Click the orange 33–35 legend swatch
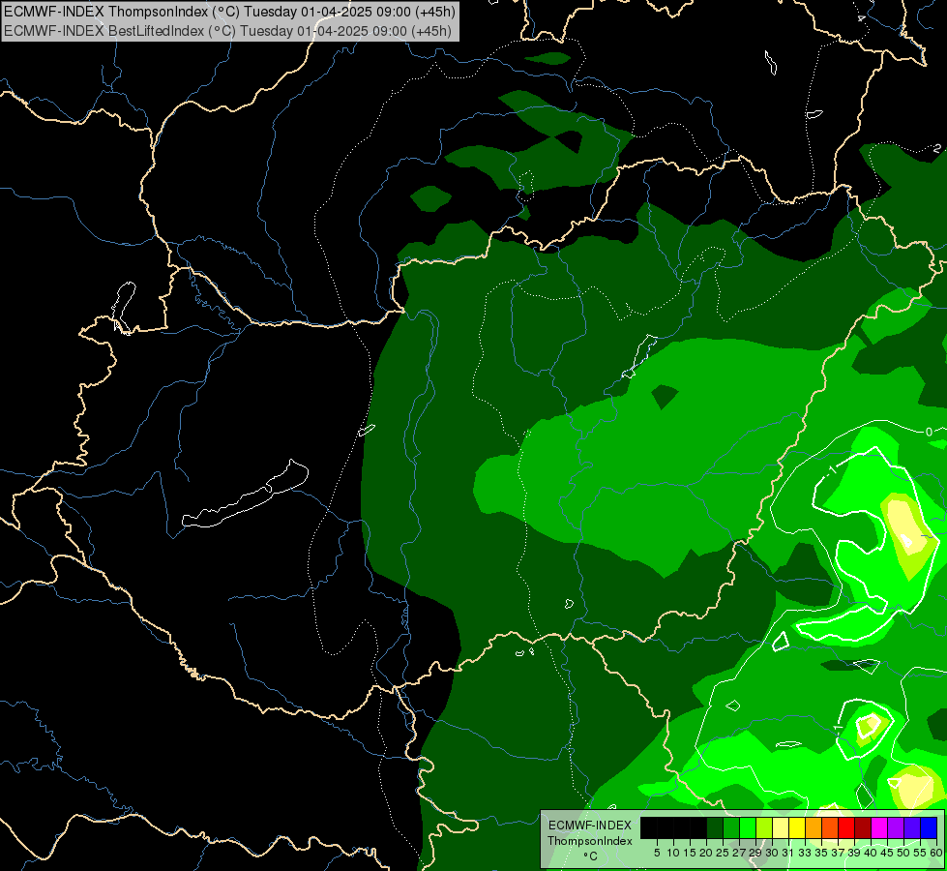Image resolution: width=947 pixels, height=871 pixels. pos(814,827)
